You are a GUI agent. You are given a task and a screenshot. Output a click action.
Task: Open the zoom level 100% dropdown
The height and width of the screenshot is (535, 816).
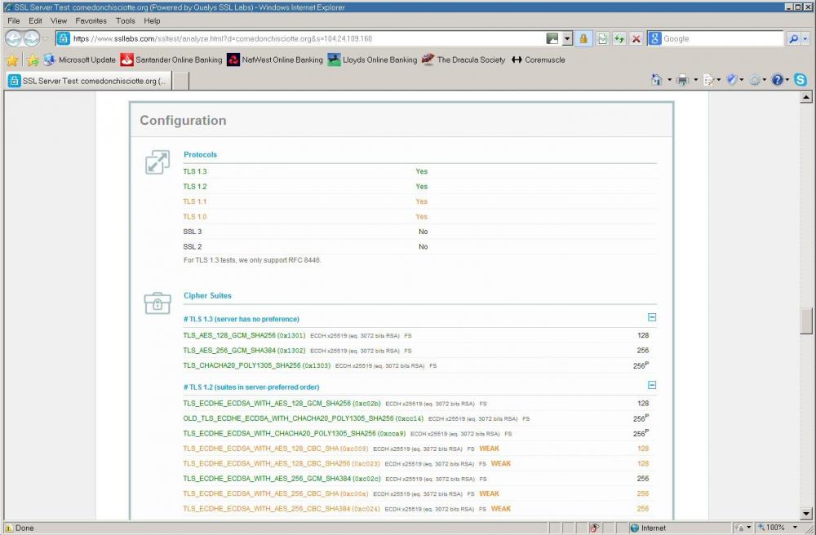[x=795, y=528]
